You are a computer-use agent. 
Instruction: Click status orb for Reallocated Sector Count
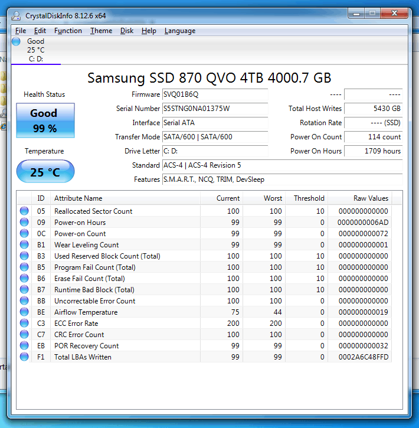click(x=24, y=211)
